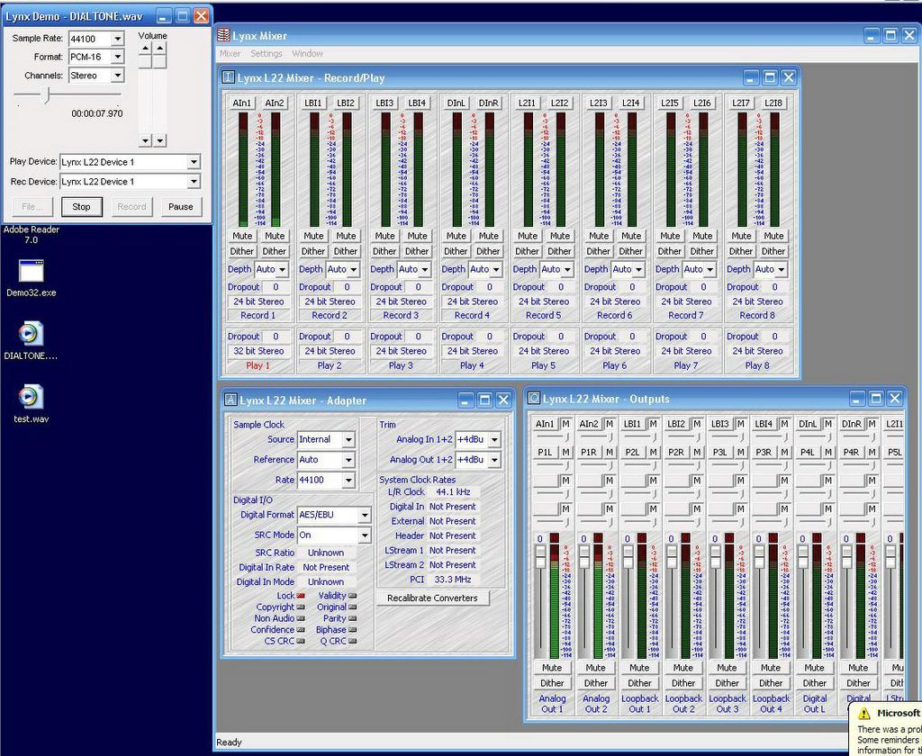Click the left Volume up arrow
This screenshot has height=756, width=922.
coord(145,49)
